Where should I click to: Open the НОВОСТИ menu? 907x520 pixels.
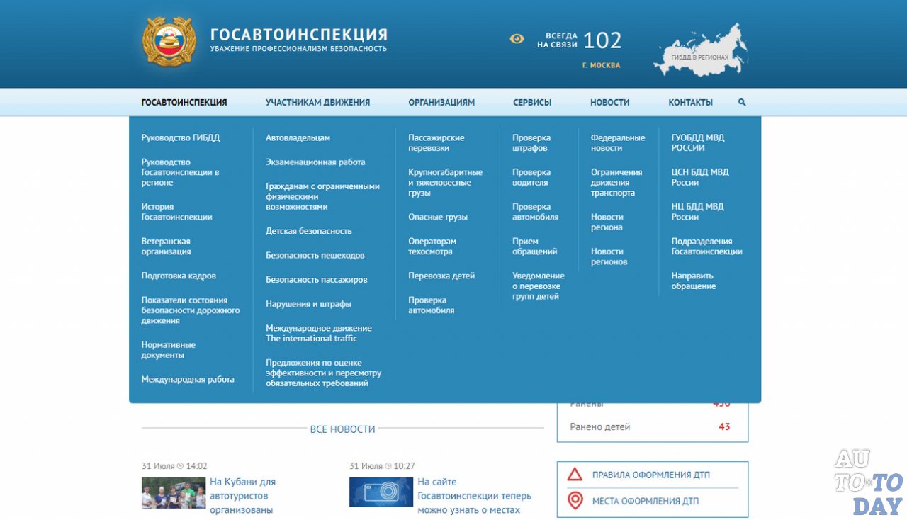(x=609, y=102)
